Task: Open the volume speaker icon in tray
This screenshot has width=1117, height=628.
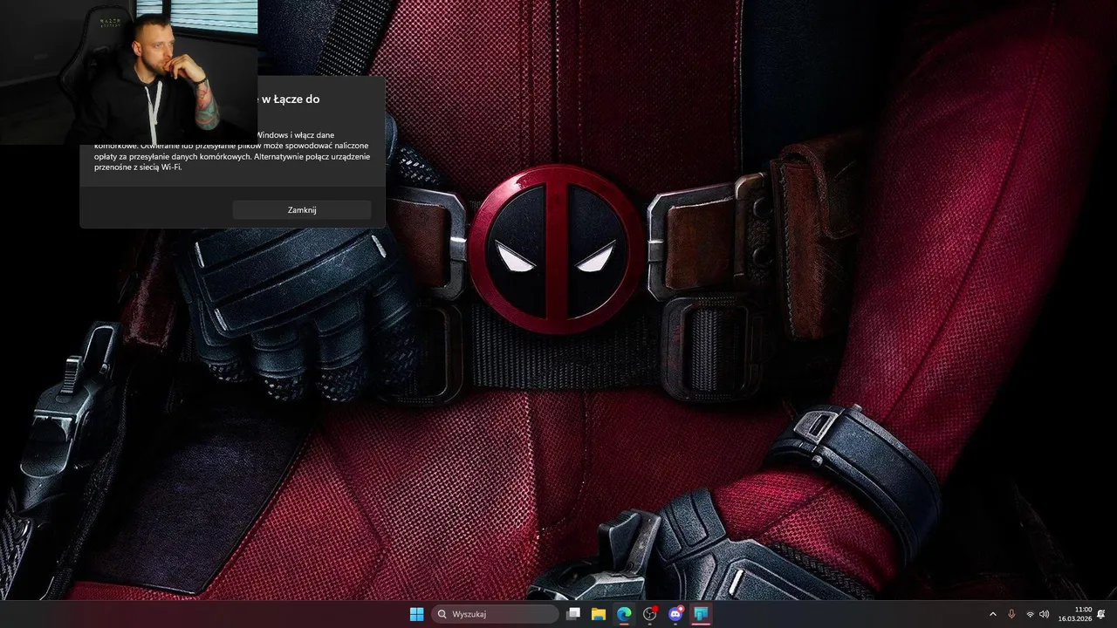Action: (1045, 614)
